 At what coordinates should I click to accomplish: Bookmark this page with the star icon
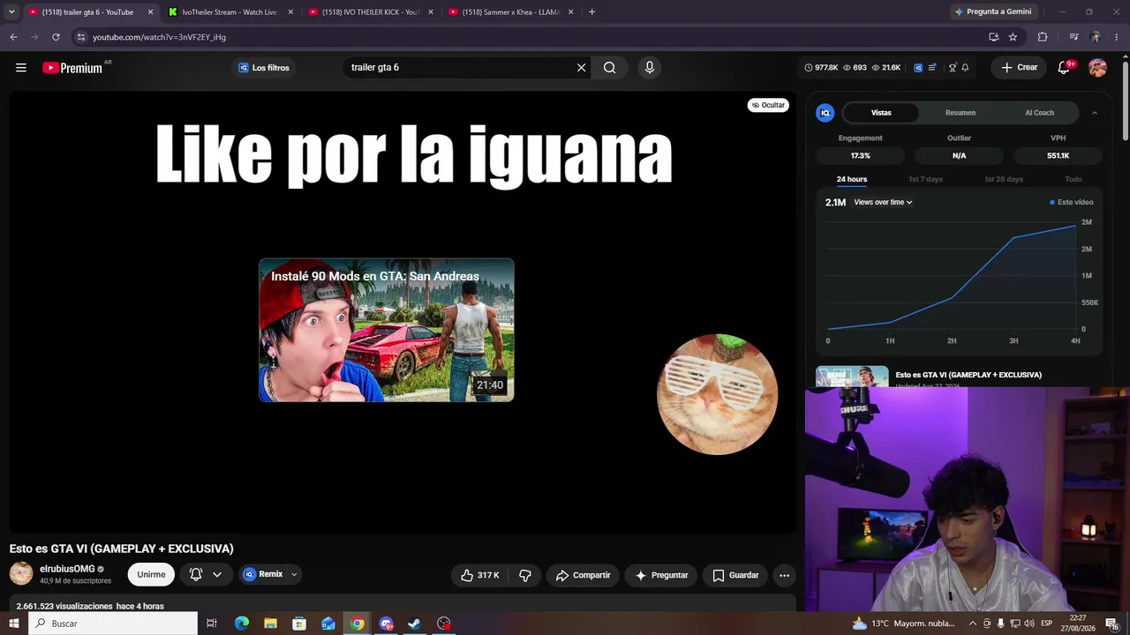(x=1013, y=37)
